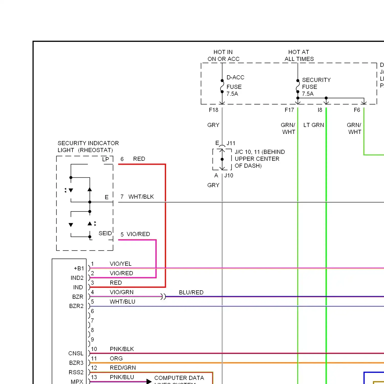The image size is (384, 384).
Task: Click the 'HOT IN ON OR ACC' label
Action: pyautogui.click(x=223, y=56)
